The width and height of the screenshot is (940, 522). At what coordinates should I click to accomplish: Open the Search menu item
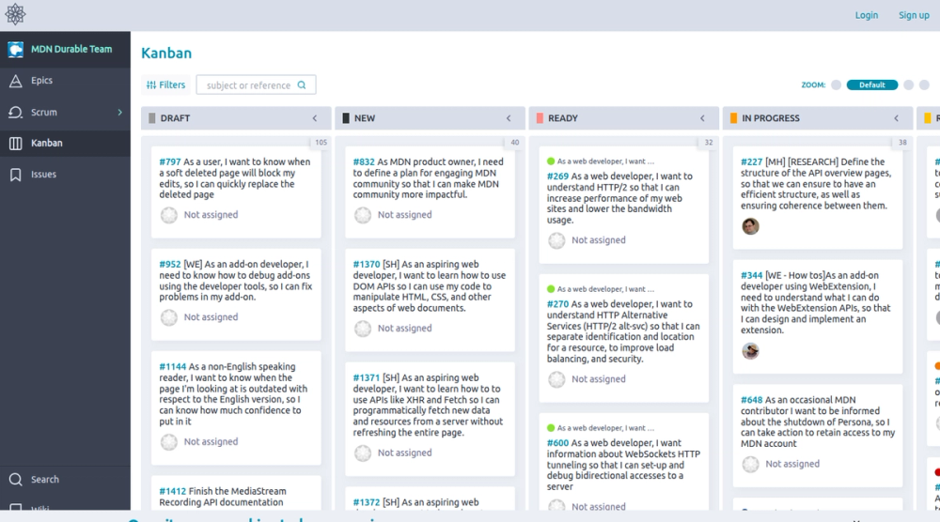click(66, 480)
